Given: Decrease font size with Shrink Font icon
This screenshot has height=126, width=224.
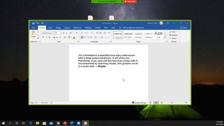Looking at the screenshot, I should 67,33.
